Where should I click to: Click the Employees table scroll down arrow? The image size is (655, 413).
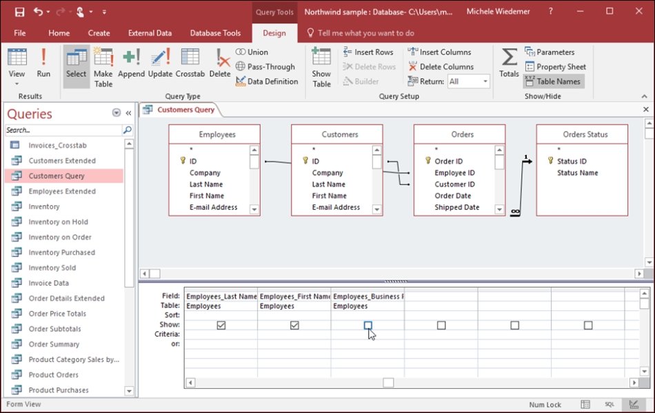254,209
